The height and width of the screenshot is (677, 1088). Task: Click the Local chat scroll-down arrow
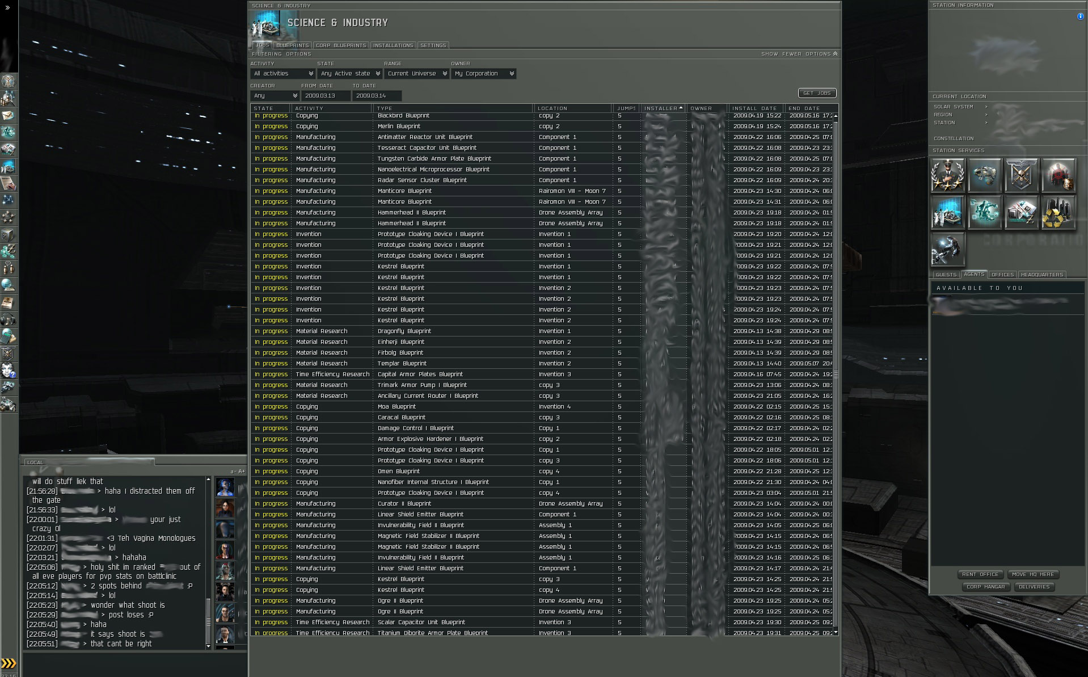pos(208,646)
